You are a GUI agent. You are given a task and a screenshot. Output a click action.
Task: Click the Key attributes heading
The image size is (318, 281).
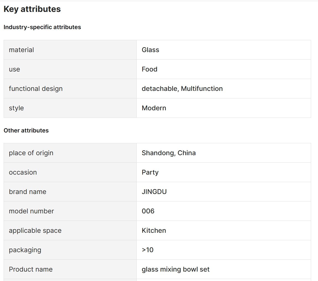[32, 9]
